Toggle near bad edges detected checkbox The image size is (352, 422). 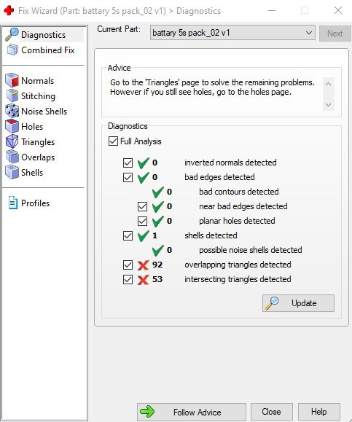[142, 206]
